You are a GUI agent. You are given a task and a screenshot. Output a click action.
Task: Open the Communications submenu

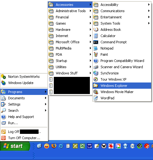pos(122,11)
